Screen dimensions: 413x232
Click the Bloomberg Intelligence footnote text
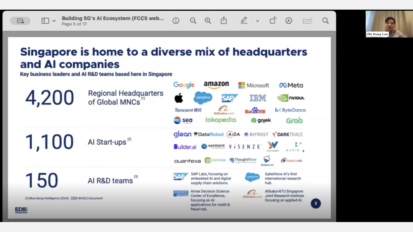pos(47,198)
